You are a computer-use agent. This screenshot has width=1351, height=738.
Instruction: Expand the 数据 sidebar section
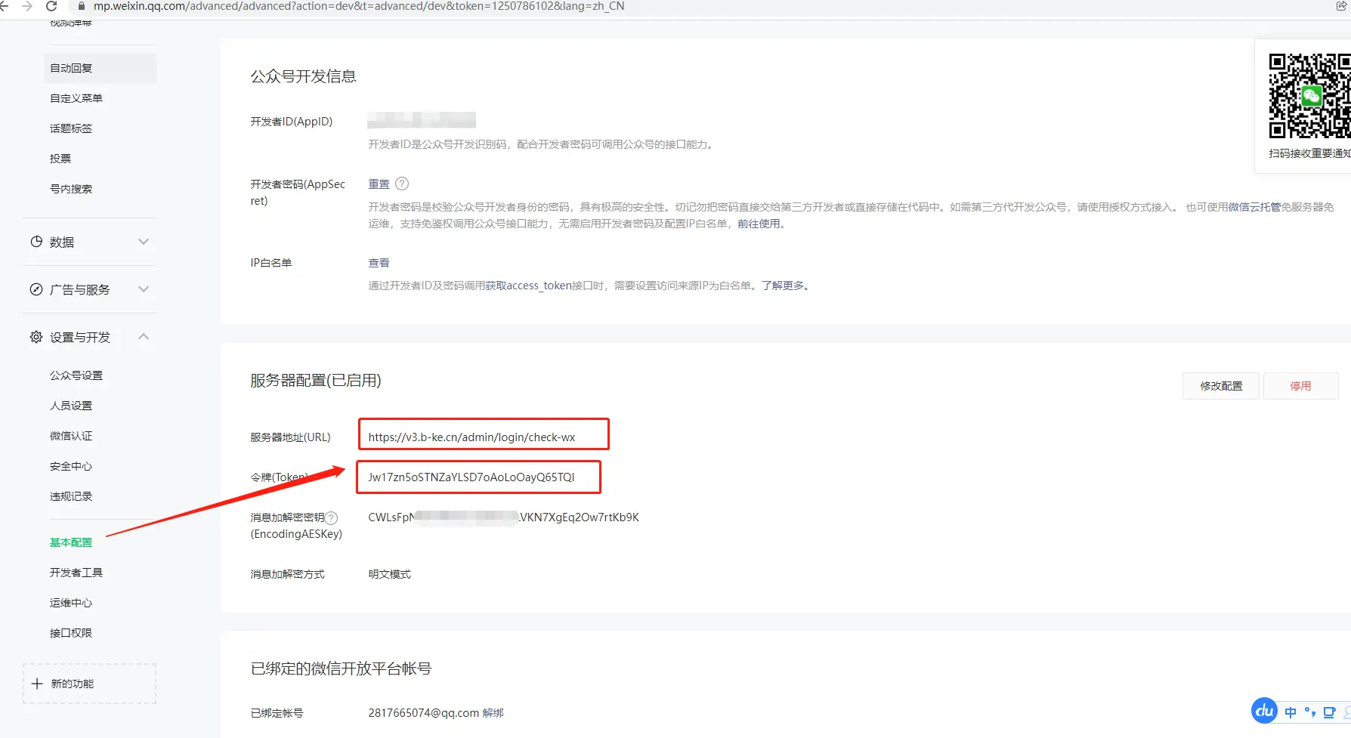click(x=144, y=242)
